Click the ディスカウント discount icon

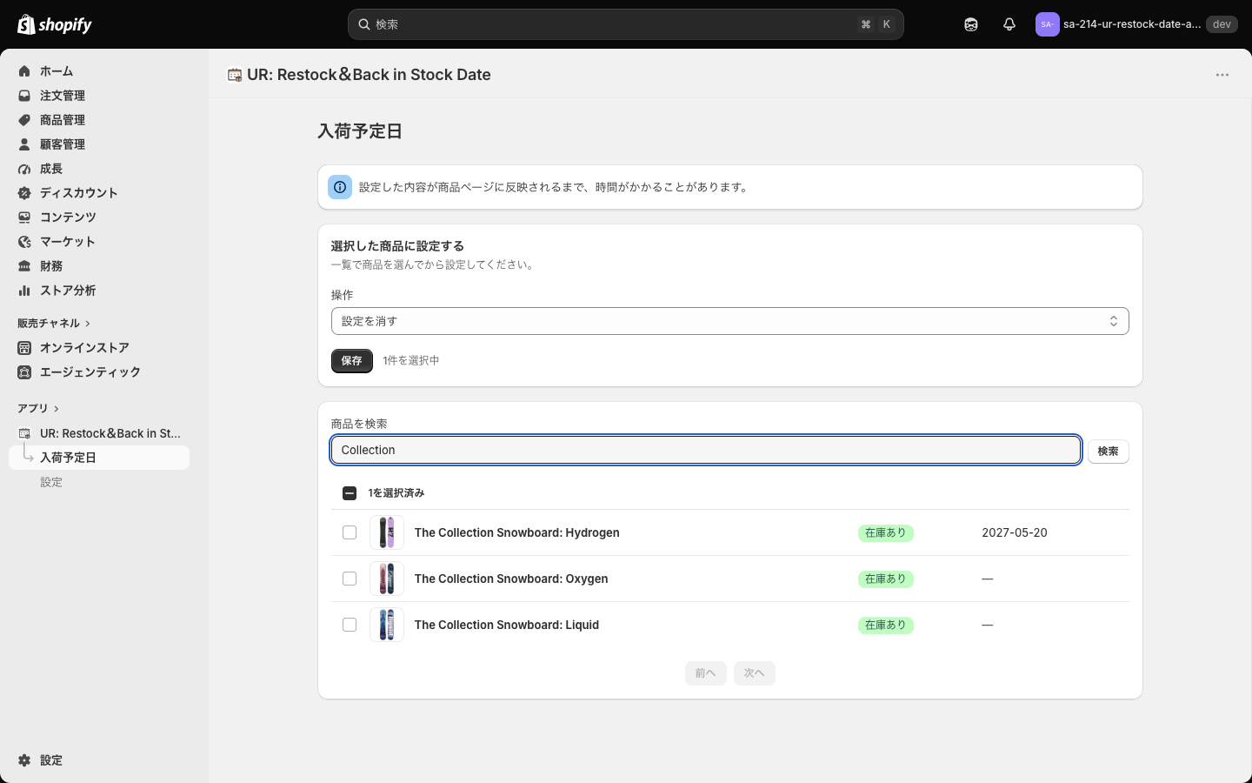(24, 193)
